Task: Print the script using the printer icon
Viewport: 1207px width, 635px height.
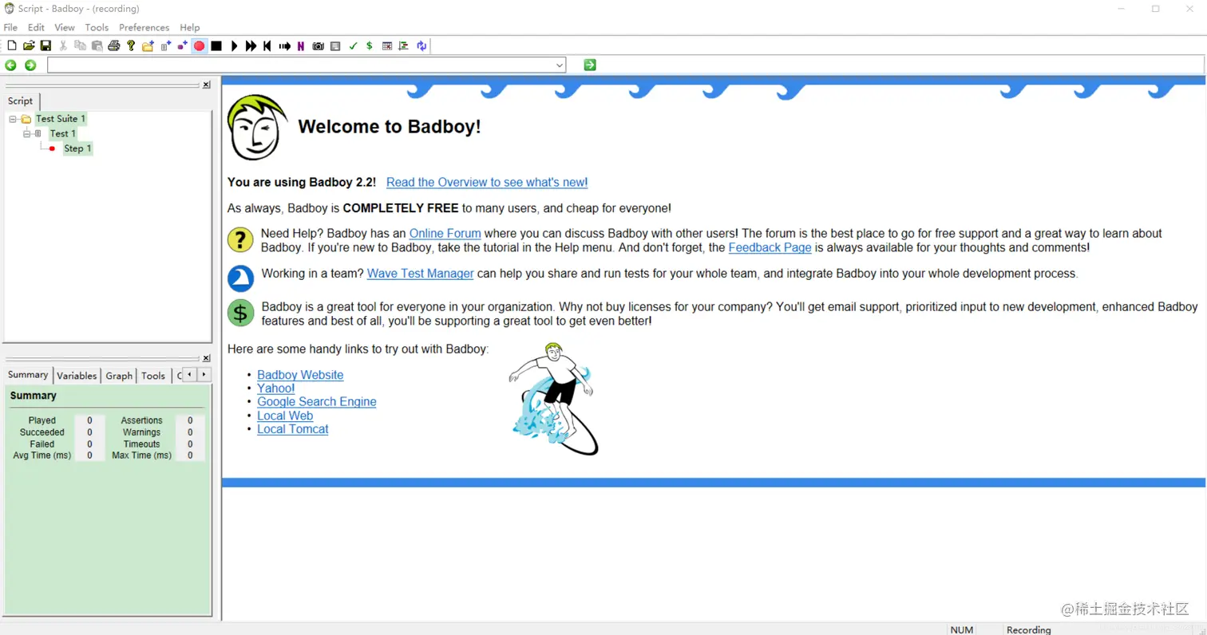Action: click(114, 46)
